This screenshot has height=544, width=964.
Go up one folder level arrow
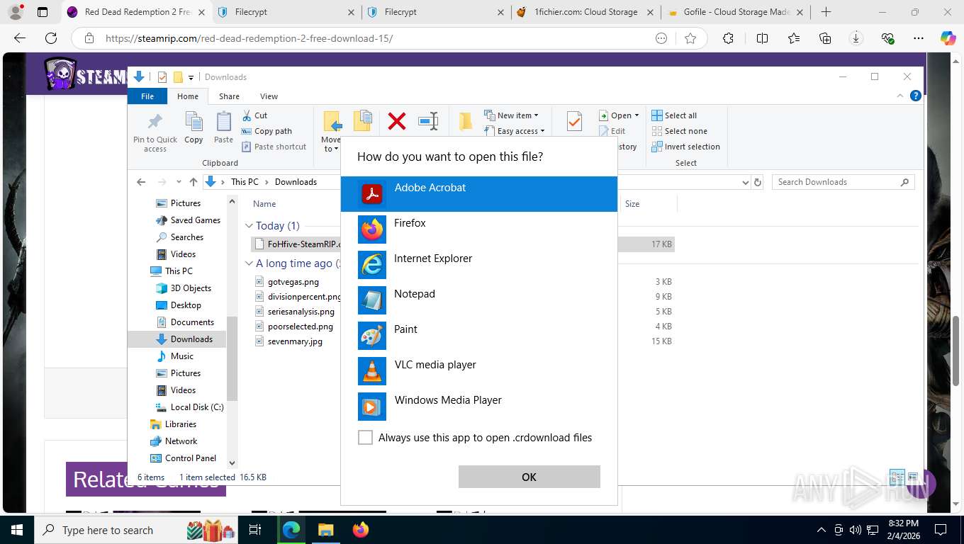click(x=194, y=182)
